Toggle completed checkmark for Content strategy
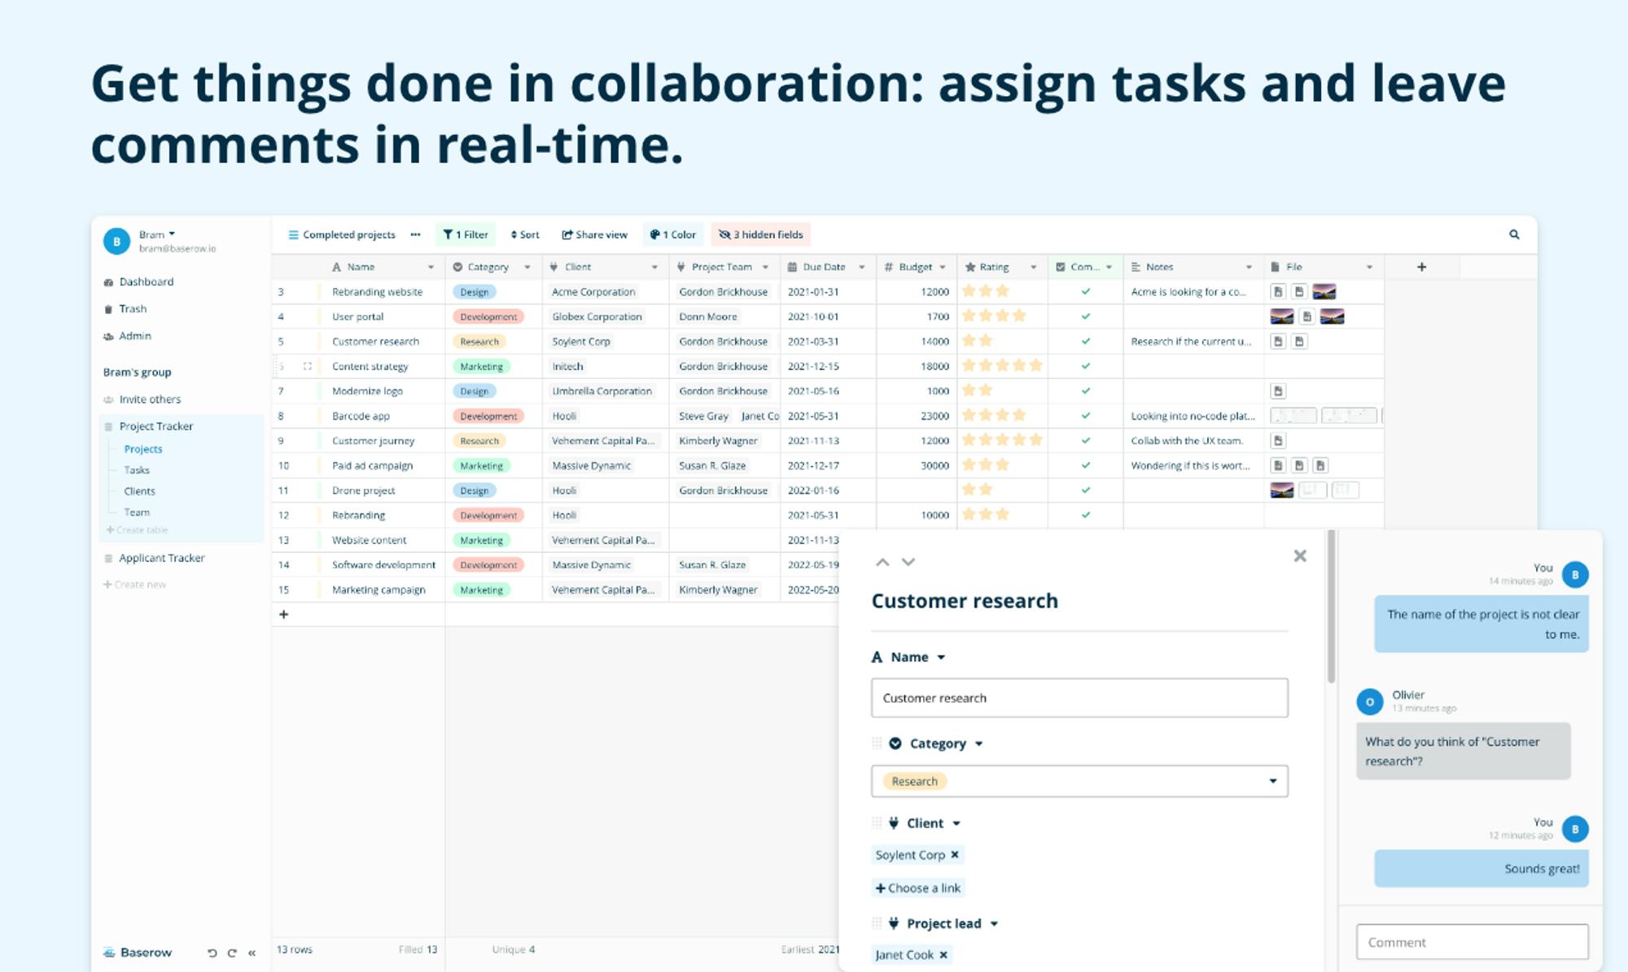The width and height of the screenshot is (1628, 972). coord(1085,366)
